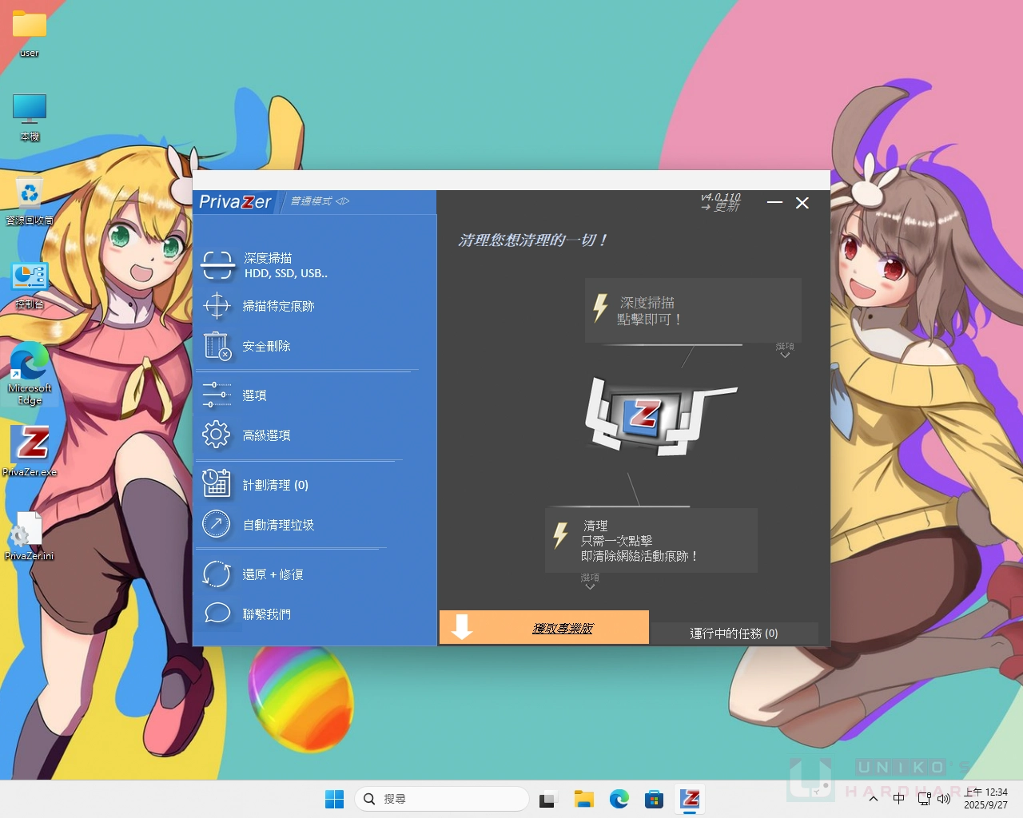Image resolution: width=1023 pixels, height=818 pixels.
Task: Show hidden system tray icons
Action: (874, 799)
